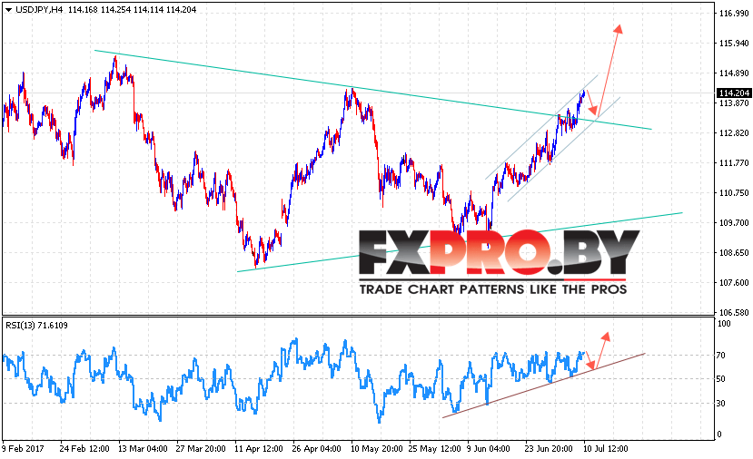Click RSI scale value 30
The width and height of the screenshot is (753, 459).
click(x=721, y=404)
